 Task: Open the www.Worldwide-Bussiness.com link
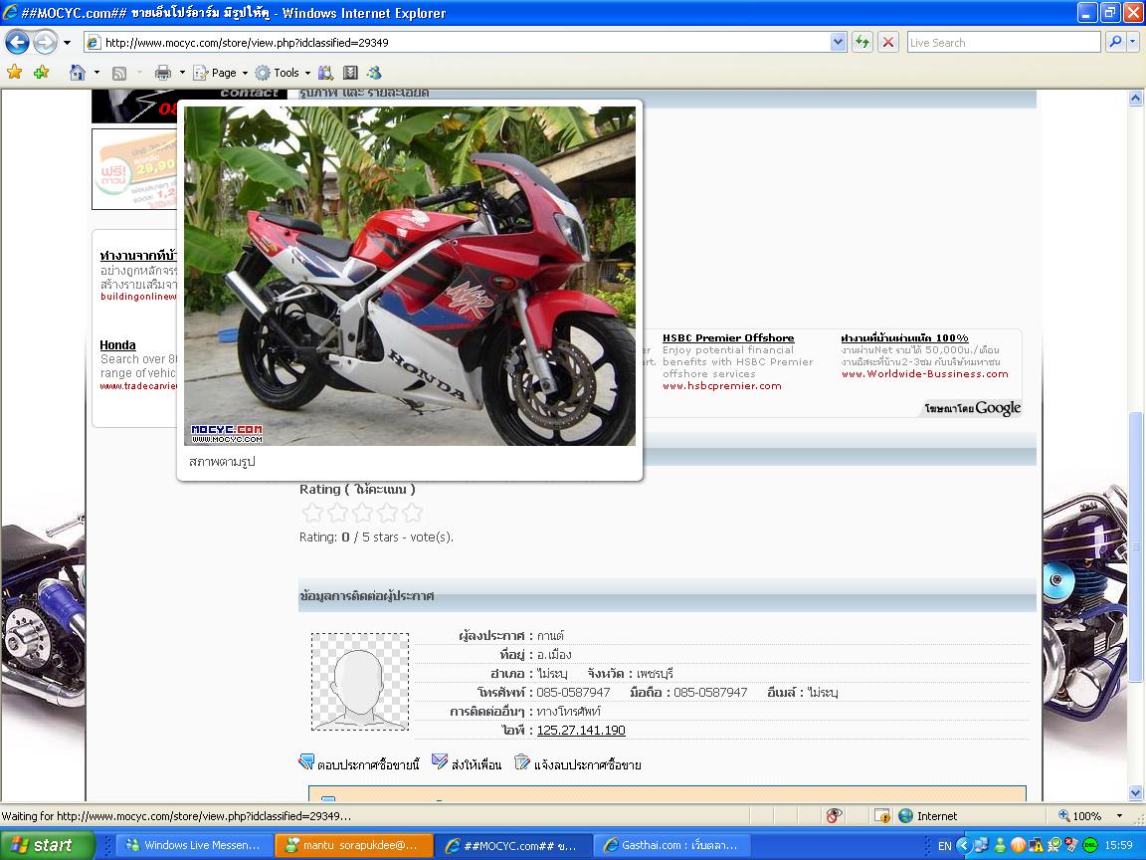(924, 373)
